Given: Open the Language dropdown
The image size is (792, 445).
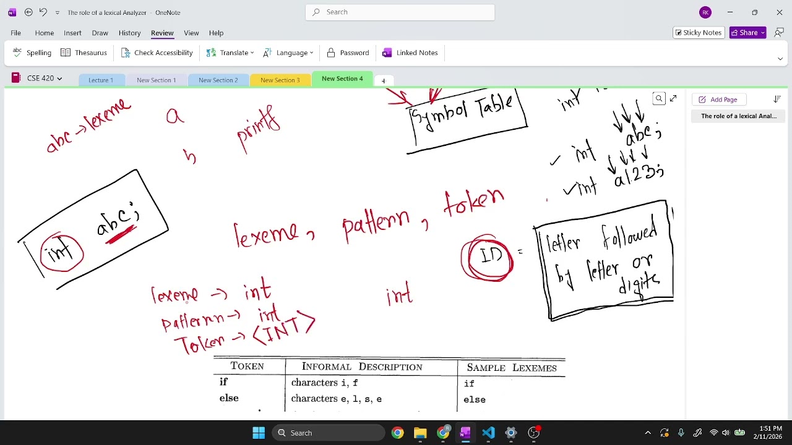Looking at the screenshot, I should (288, 53).
